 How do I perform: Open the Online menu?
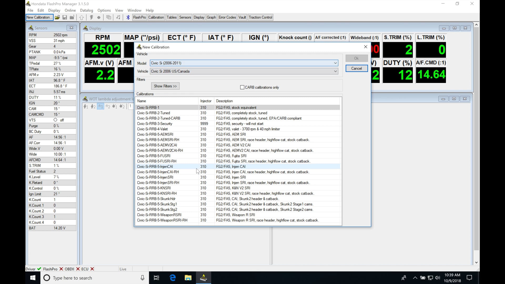(70, 10)
